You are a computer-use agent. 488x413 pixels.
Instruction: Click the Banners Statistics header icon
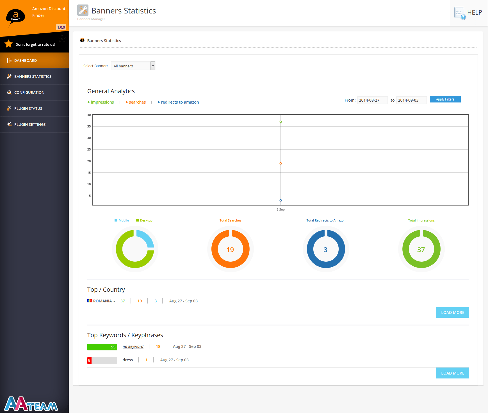[x=83, y=10]
